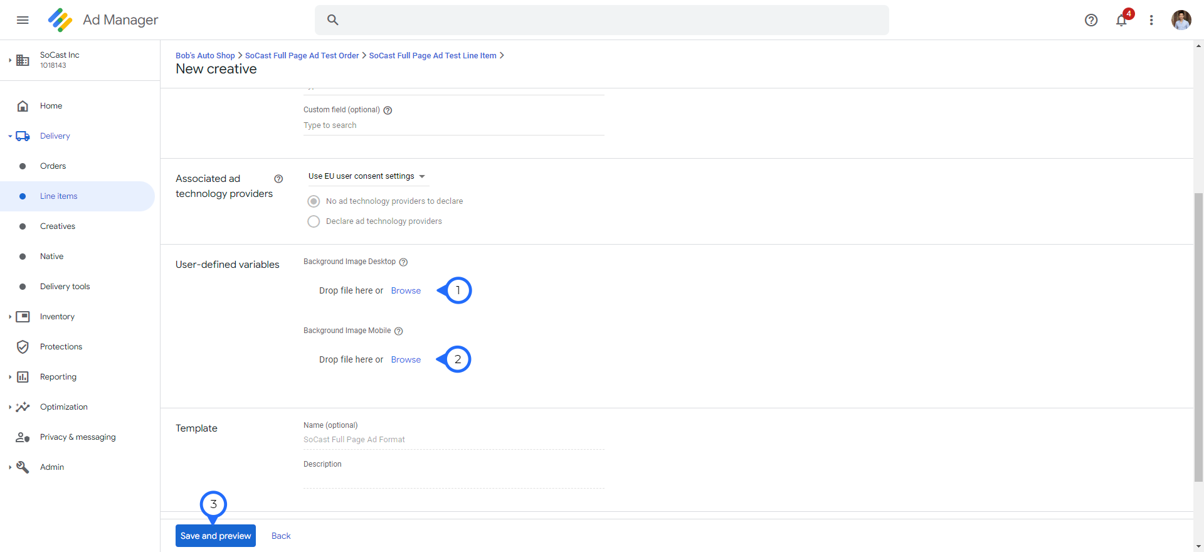Show help for Associated ad technology providers
The height and width of the screenshot is (552, 1204).
278,179
